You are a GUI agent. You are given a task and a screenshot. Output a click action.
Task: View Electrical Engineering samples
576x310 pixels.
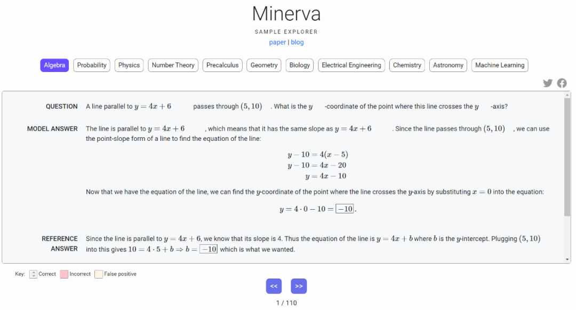(351, 65)
